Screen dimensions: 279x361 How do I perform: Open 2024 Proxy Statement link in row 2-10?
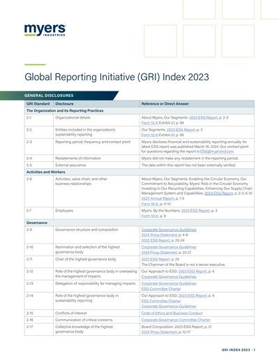coord(159,252)
